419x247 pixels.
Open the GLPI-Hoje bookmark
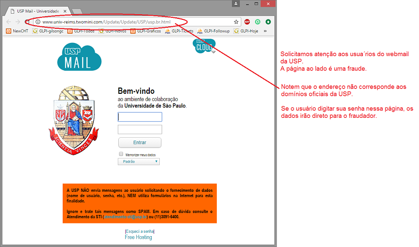tap(246, 31)
